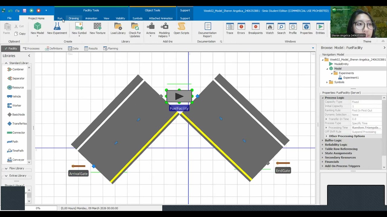Image resolution: width=387 pixels, height=217 pixels.
Task: Open the Search window
Action: (x=281, y=29)
